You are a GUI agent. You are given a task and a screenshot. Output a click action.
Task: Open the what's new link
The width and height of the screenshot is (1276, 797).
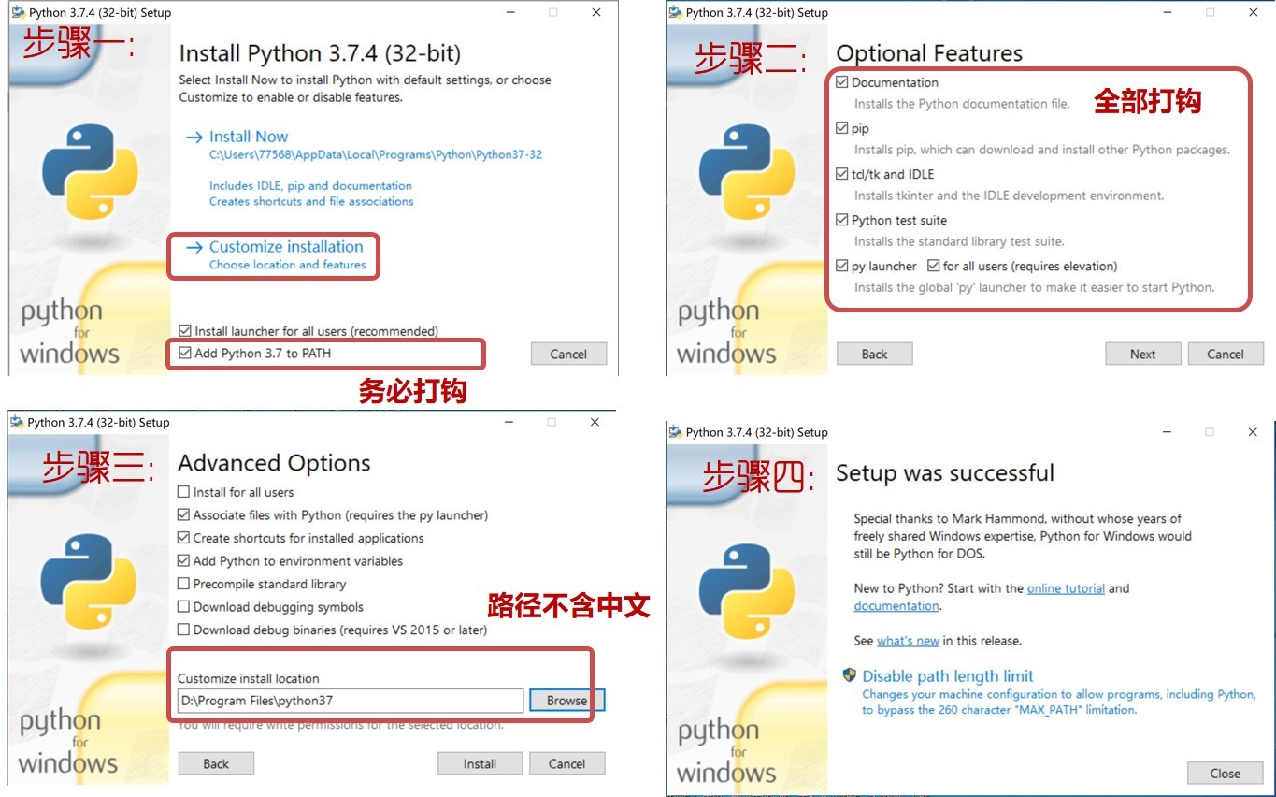(908, 641)
